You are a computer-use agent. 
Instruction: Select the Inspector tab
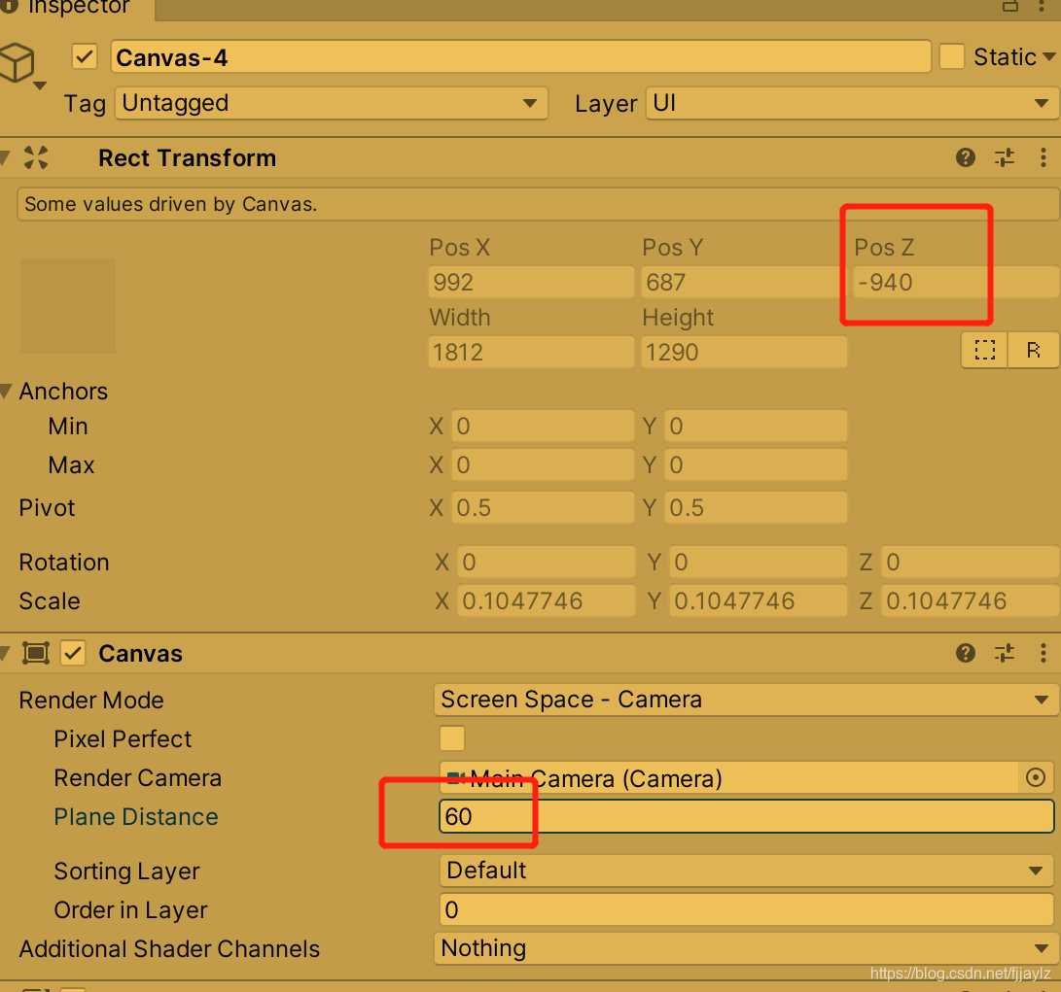[x=76, y=8]
